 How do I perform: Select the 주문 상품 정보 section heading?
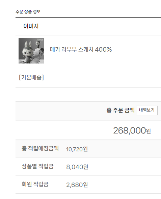click(28, 12)
